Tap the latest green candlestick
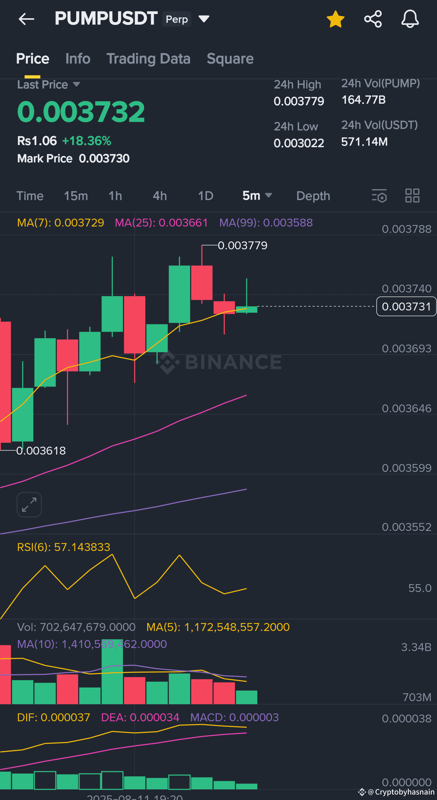This screenshot has width=437, height=800. (247, 309)
